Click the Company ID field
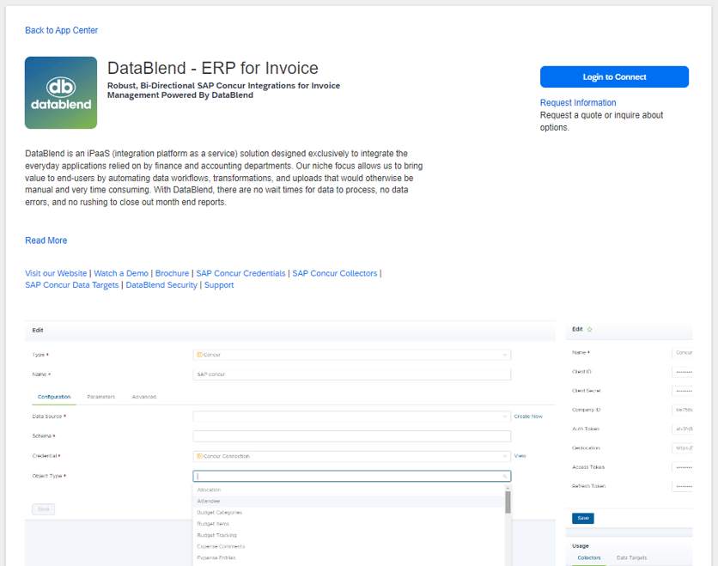 [682, 410]
